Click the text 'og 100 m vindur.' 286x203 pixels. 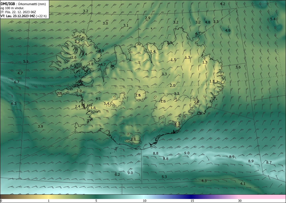point(12,8)
